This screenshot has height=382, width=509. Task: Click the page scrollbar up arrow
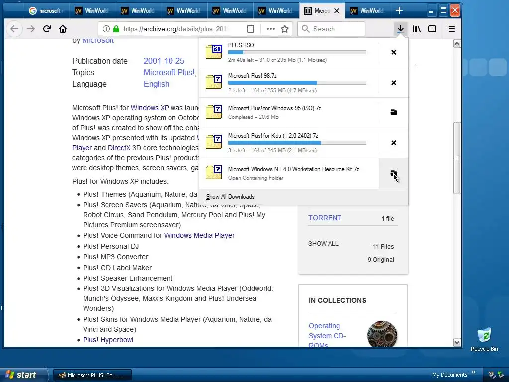(457, 44)
